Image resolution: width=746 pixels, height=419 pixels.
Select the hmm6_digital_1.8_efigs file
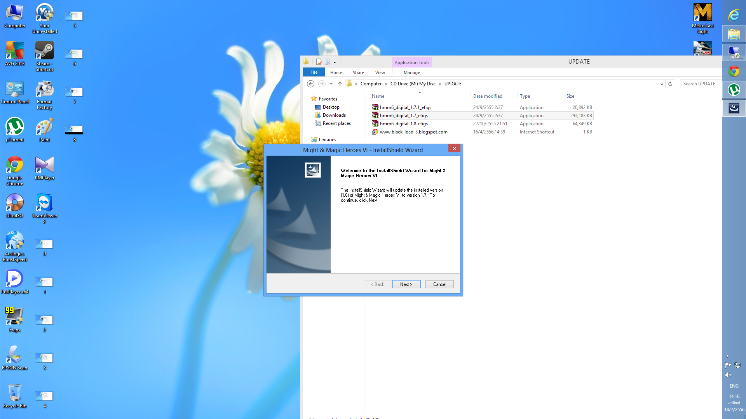click(x=404, y=124)
